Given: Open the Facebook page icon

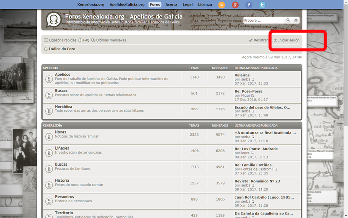Looking at the screenshot, I should tap(249, 5).
